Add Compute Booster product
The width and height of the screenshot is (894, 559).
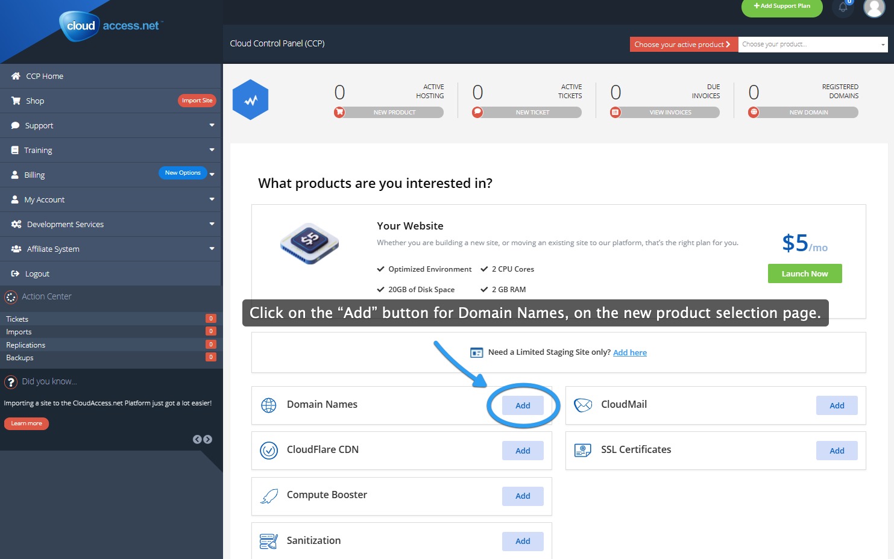[523, 496]
